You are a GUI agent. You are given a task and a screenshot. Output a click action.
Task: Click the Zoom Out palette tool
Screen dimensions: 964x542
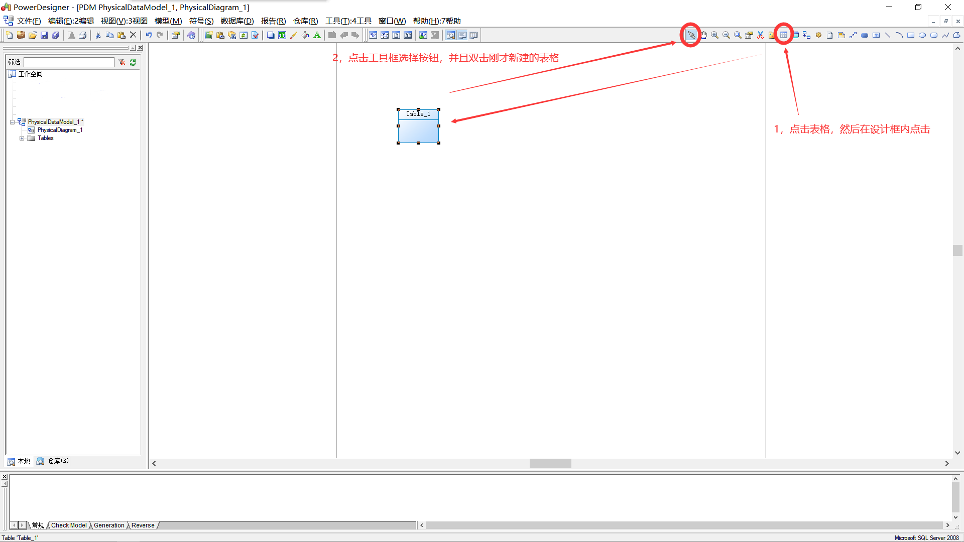point(726,35)
